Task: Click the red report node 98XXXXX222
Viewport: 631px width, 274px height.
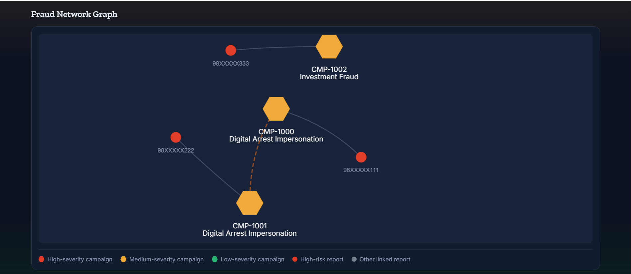Action: [176, 137]
